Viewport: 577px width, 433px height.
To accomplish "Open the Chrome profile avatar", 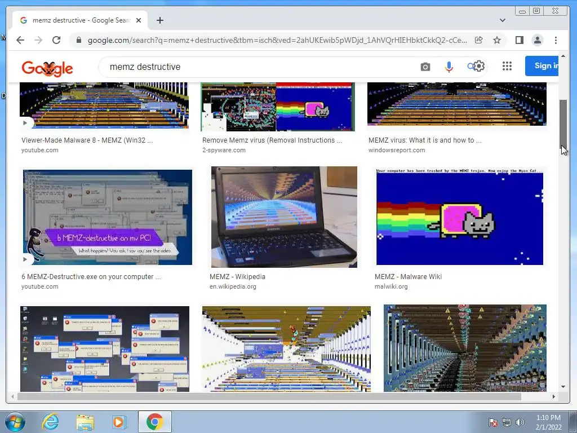I will tap(537, 40).
